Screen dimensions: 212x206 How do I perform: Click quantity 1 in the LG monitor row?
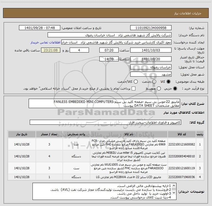click(x=49, y=177)
